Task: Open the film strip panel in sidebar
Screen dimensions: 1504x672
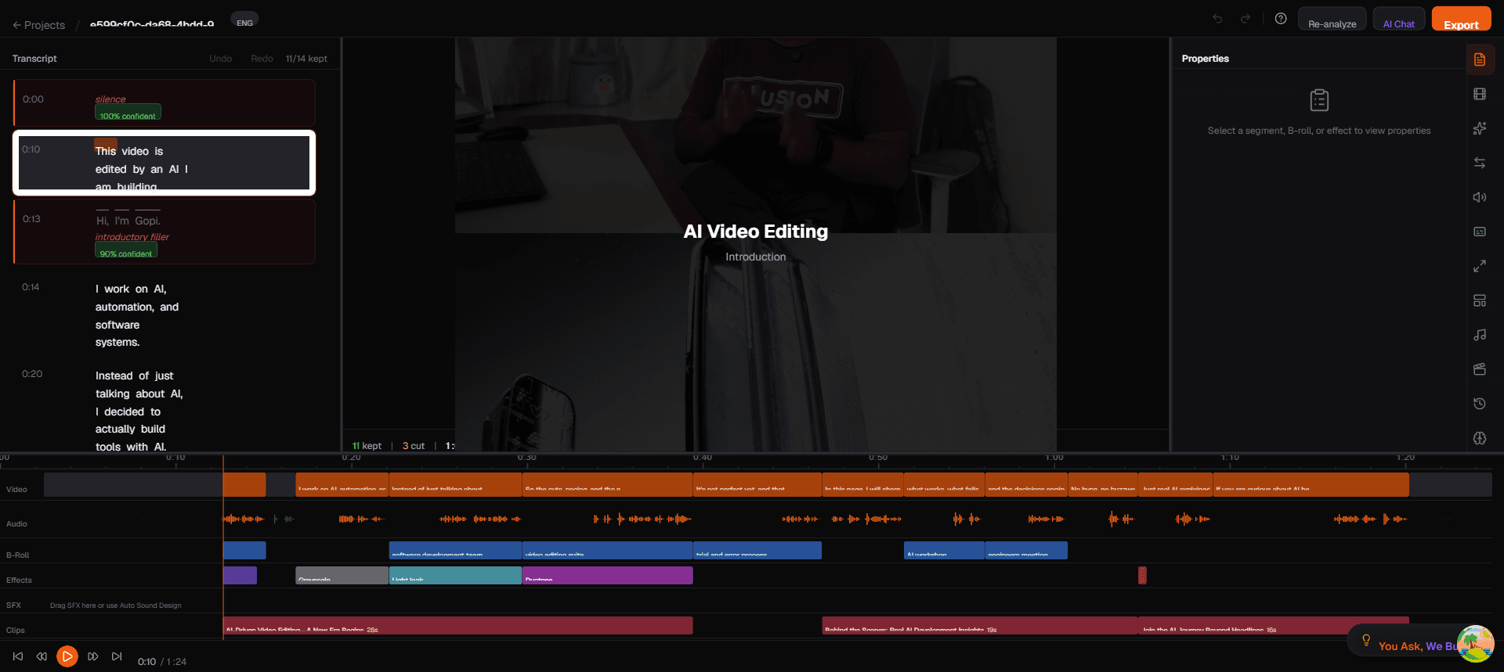Action: (x=1479, y=94)
